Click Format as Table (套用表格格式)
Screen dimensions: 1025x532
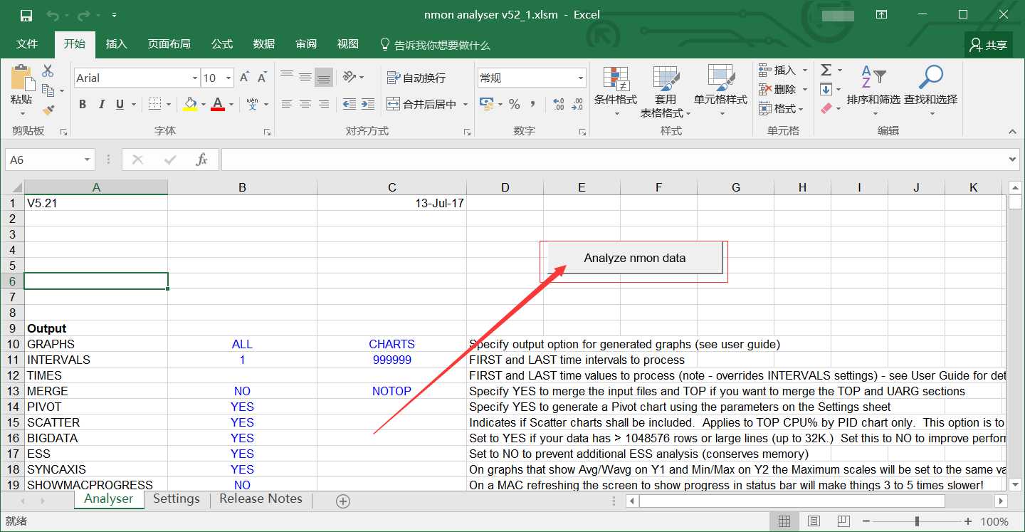pos(666,91)
